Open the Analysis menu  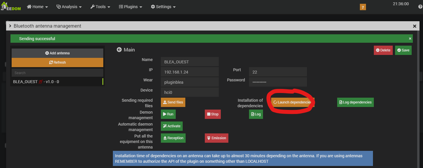point(69,7)
